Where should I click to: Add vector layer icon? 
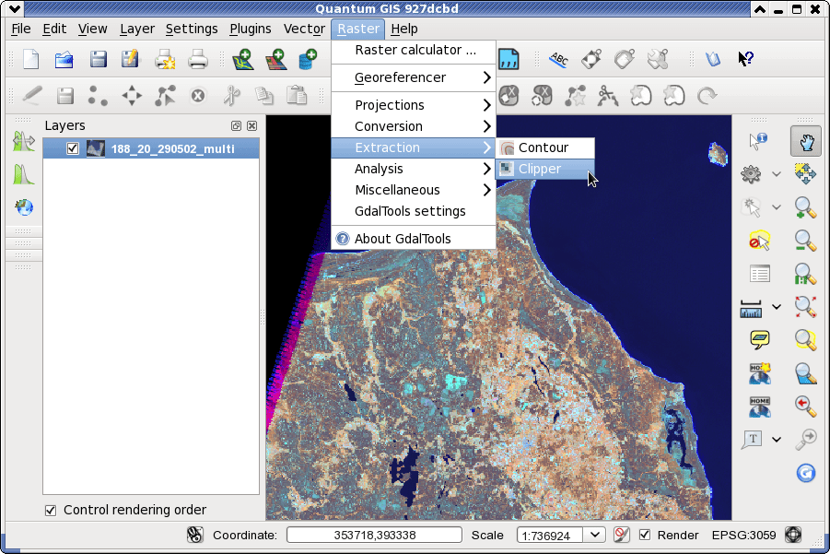pos(242,59)
